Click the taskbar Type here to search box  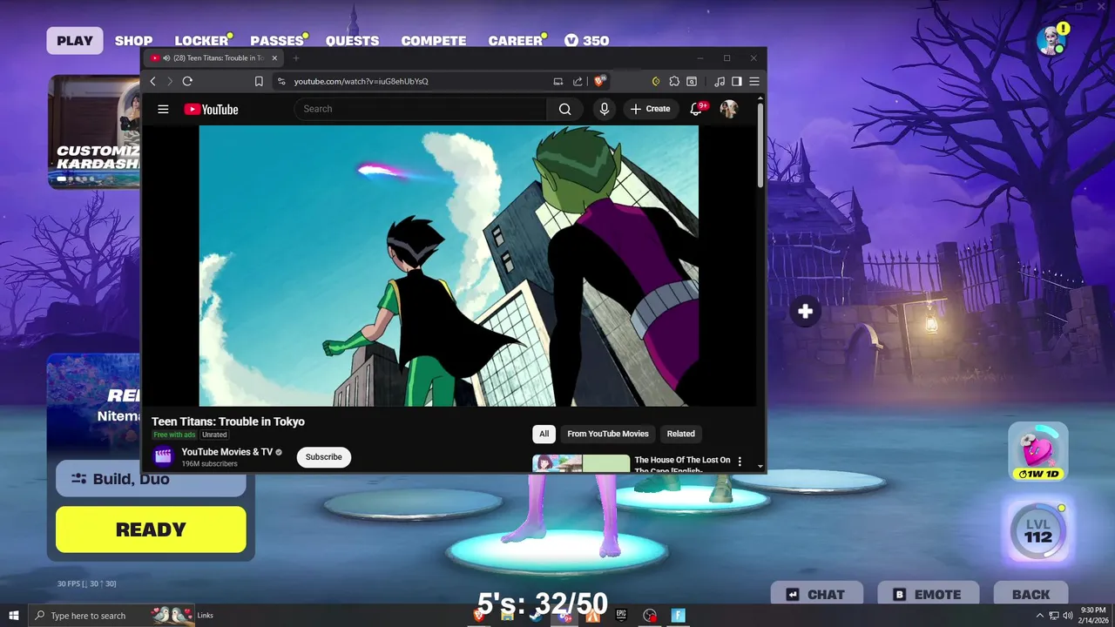(x=113, y=616)
